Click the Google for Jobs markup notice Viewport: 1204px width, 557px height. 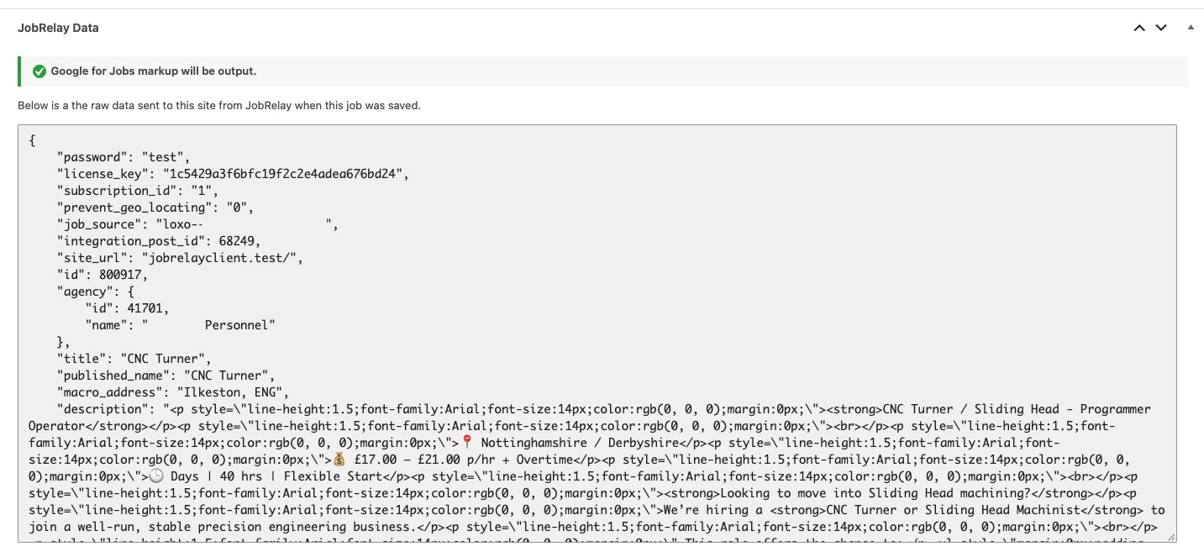pos(603,71)
